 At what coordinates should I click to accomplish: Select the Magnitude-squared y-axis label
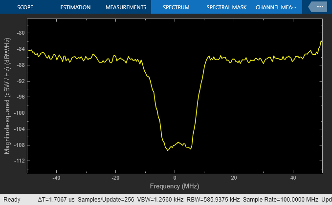coord(7,96)
